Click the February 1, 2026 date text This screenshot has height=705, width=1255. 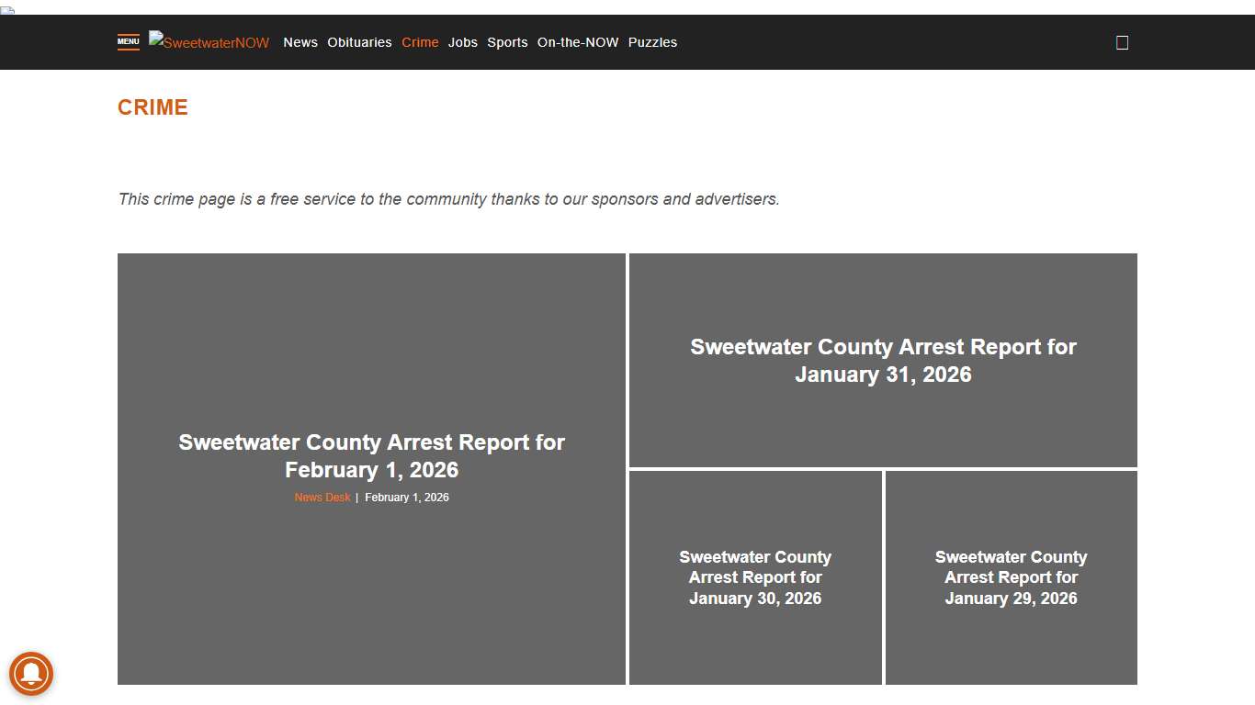(x=407, y=497)
